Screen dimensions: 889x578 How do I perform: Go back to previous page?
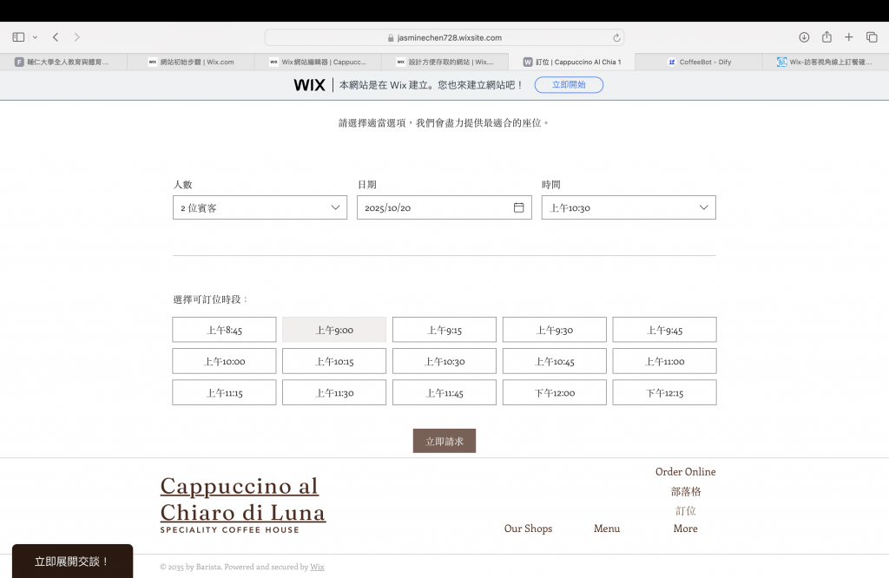pos(56,37)
